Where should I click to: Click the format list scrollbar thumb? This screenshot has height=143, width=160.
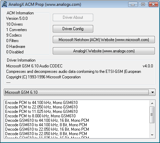tap(152, 115)
